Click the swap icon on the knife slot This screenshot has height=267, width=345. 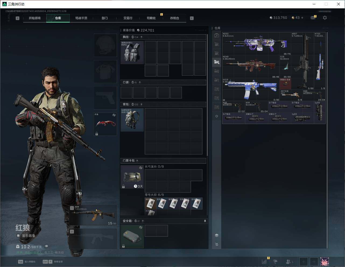tap(114, 115)
